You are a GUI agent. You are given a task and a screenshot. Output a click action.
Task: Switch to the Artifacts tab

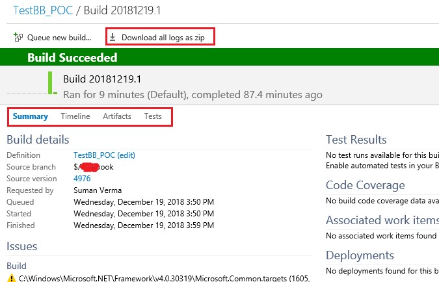pos(117,116)
